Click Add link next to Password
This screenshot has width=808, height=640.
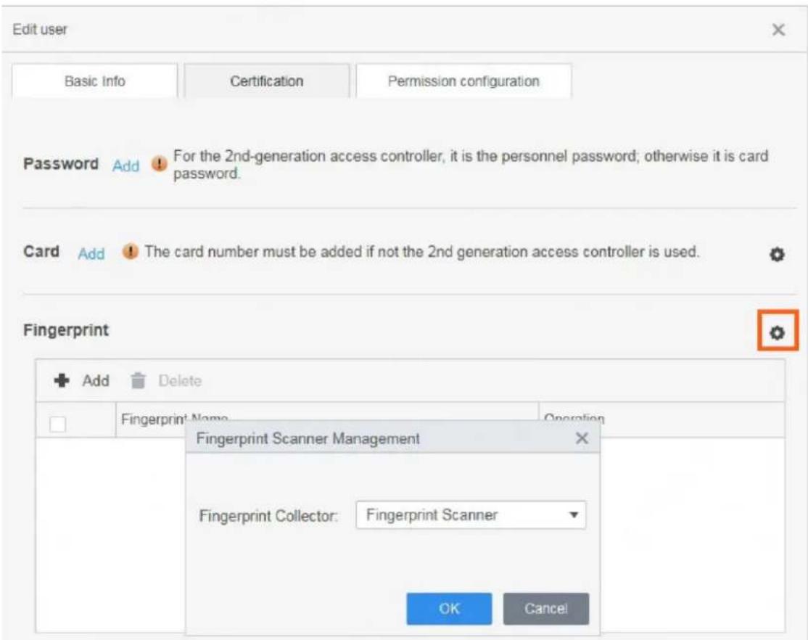[125, 166]
